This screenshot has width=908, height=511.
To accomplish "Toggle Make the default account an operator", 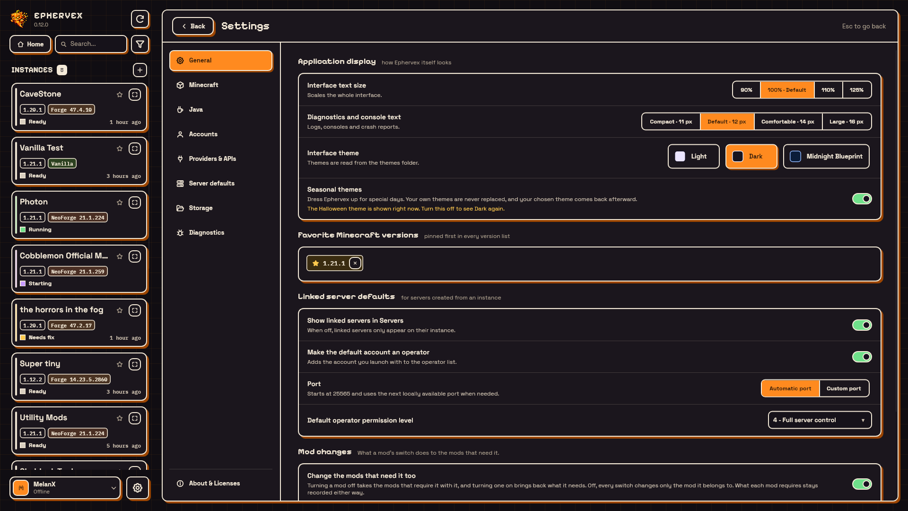I will click(x=862, y=357).
